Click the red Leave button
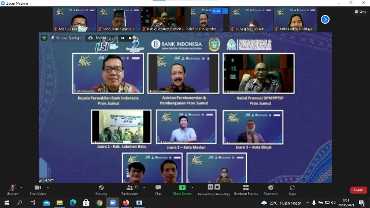The width and height of the screenshot is (370, 208). click(x=358, y=190)
